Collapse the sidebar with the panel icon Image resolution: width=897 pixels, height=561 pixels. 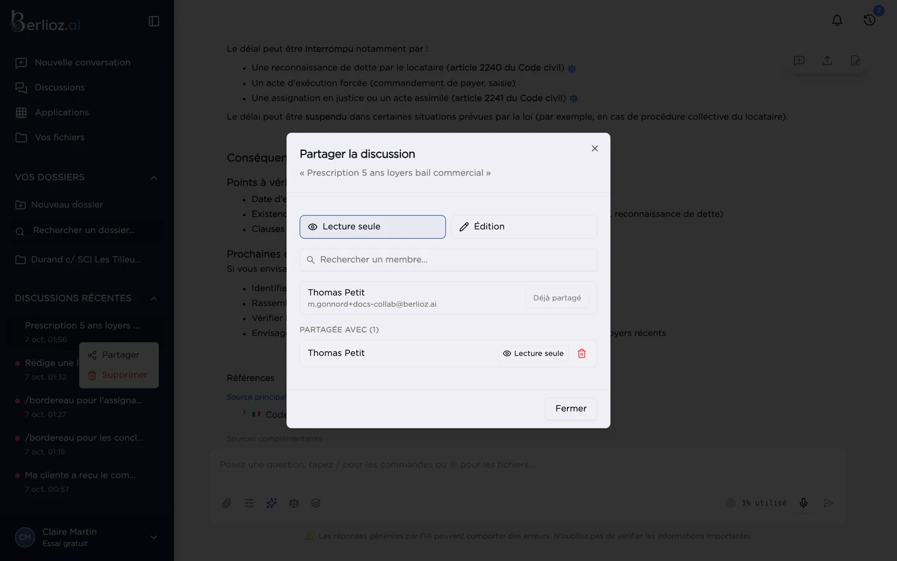(154, 21)
